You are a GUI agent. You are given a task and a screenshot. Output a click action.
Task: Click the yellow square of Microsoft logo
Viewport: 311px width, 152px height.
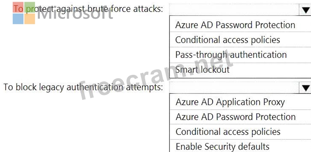[30, 19]
